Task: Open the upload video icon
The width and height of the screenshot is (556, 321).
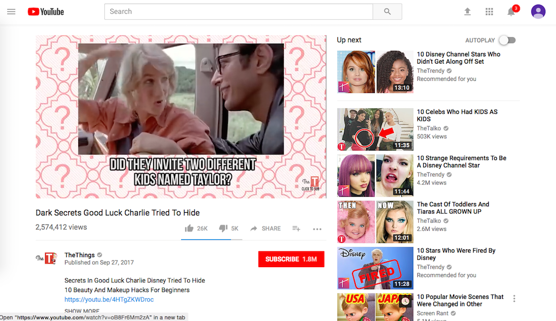Action: 467,12
